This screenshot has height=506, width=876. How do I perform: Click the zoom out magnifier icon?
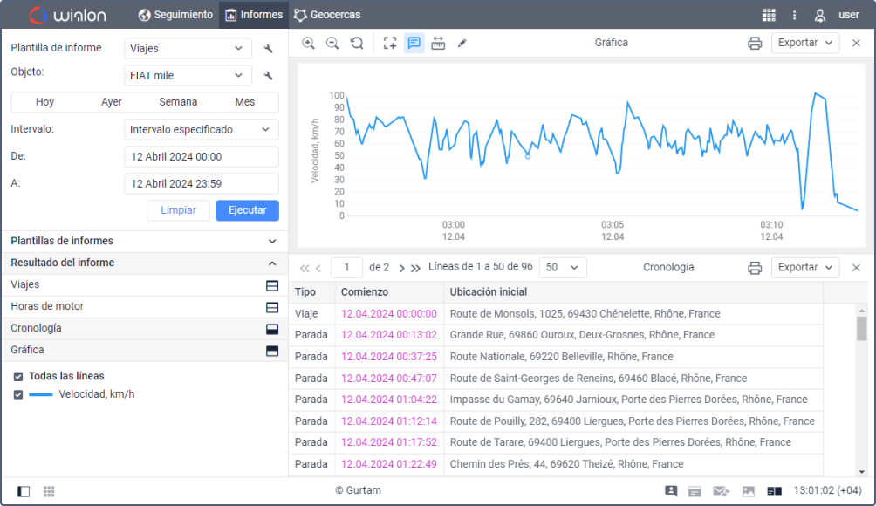(332, 44)
